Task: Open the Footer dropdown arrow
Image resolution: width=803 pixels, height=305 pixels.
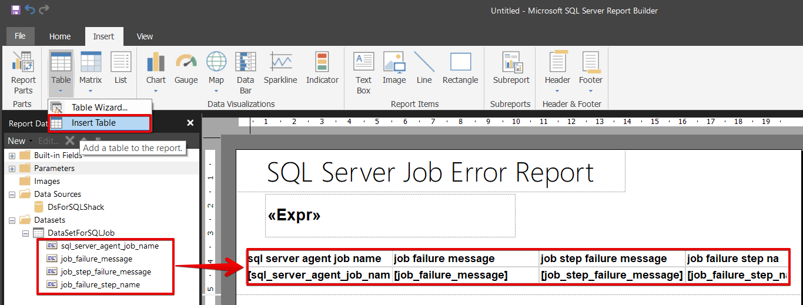Action: coord(591,91)
